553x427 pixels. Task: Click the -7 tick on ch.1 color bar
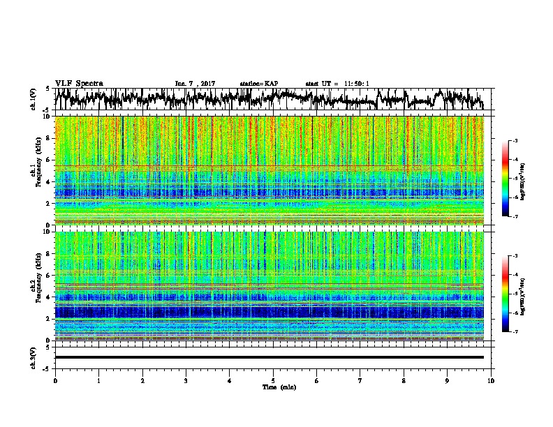[x=515, y=216]
